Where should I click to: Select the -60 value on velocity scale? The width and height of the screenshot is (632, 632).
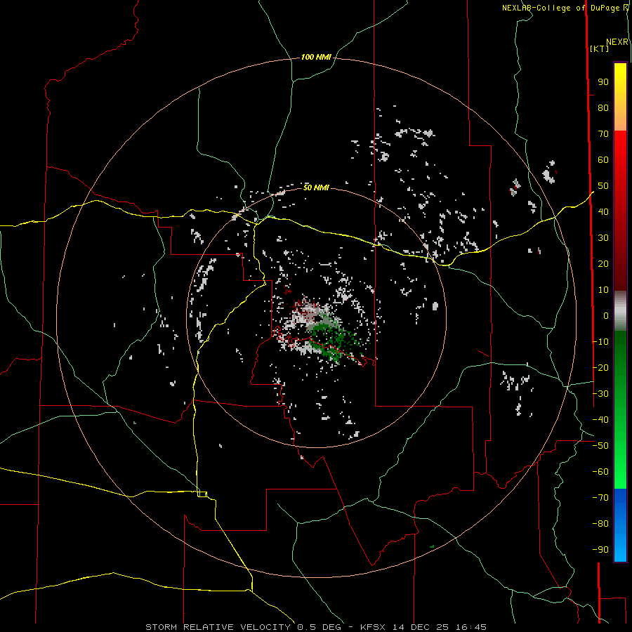pos(600,472)
